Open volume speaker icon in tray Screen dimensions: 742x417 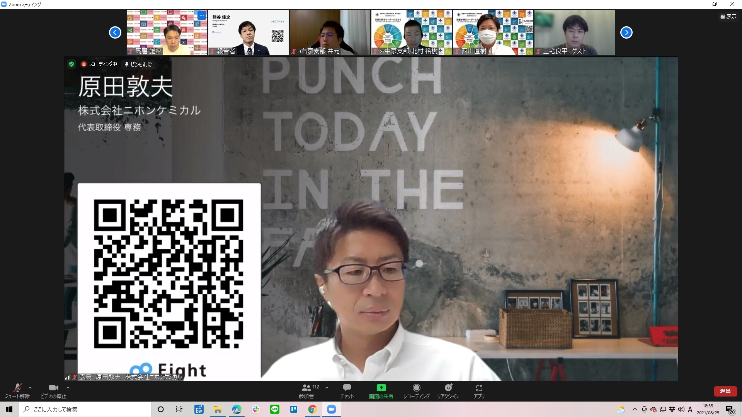pyautogui.click(x=681, y=410)
